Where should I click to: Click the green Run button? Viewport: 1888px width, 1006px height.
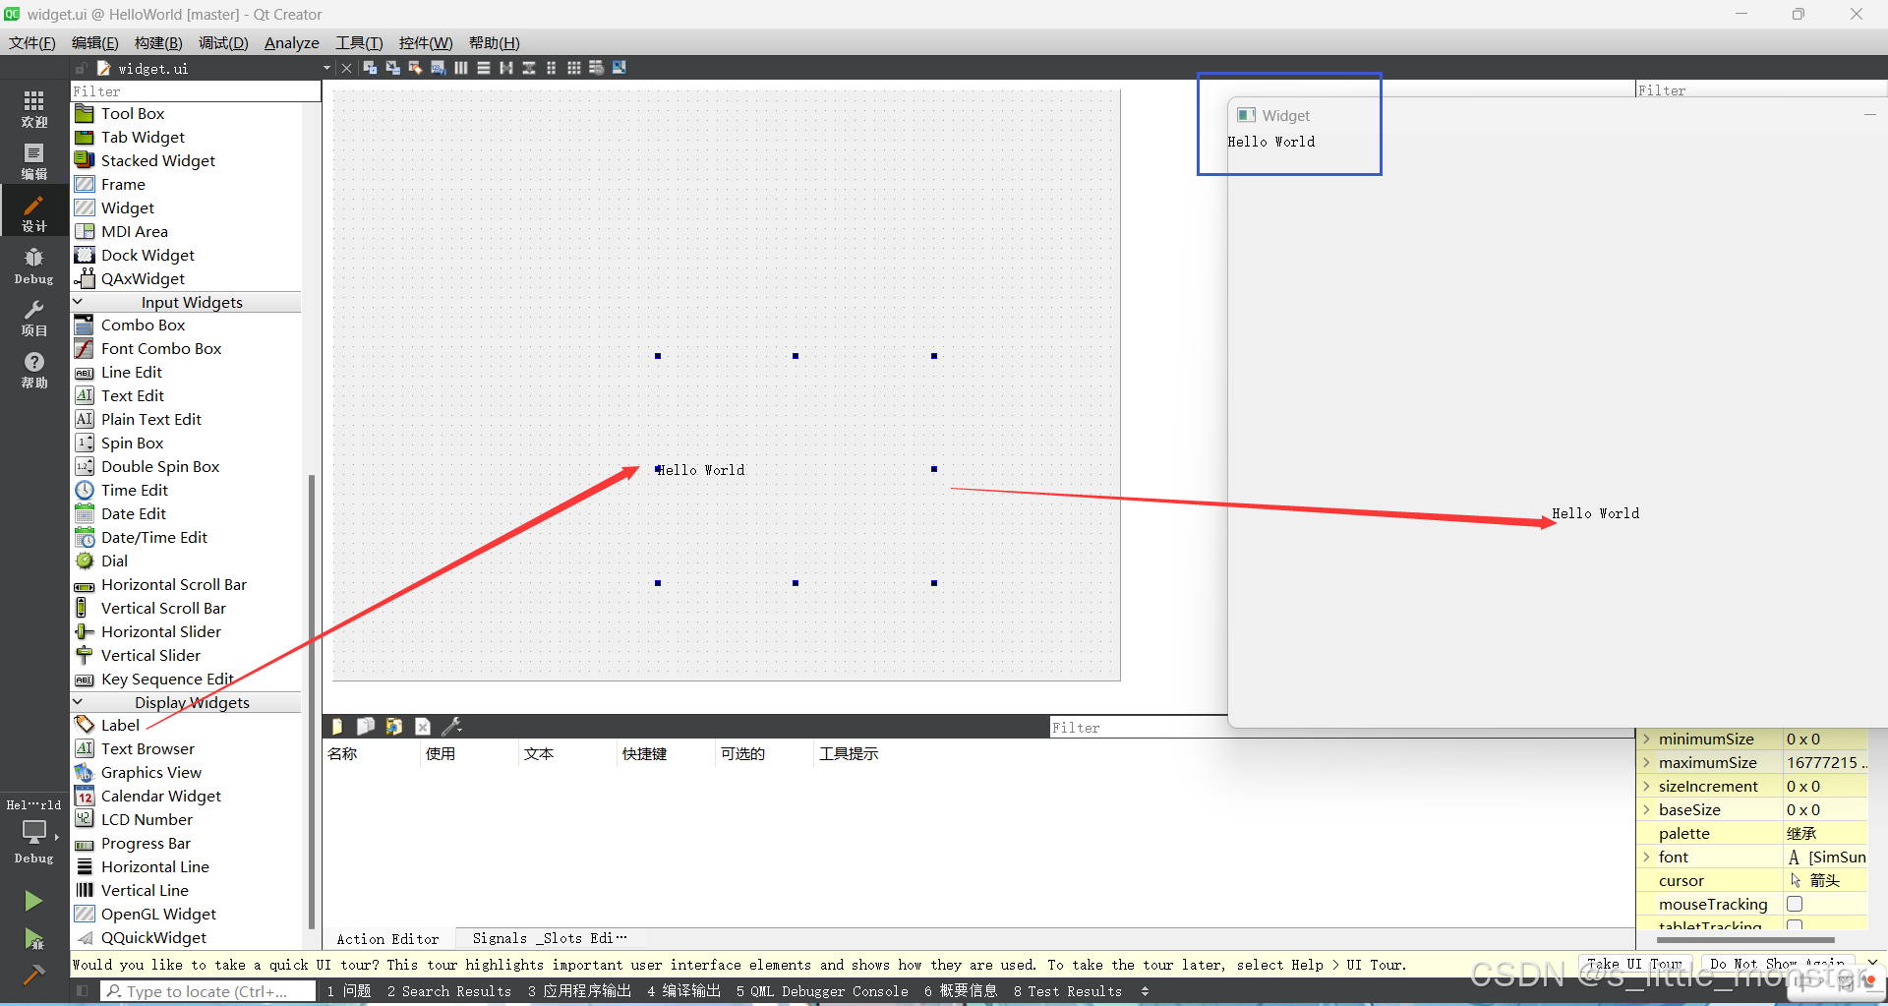click(x=33, y=901)
